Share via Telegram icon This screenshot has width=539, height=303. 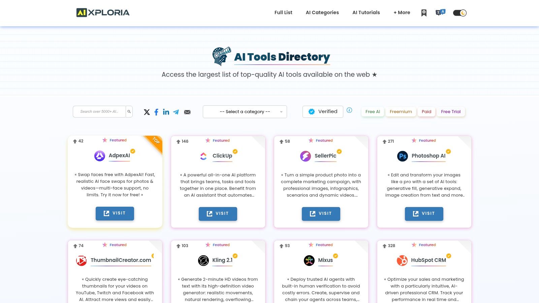[x=176, y=112]
